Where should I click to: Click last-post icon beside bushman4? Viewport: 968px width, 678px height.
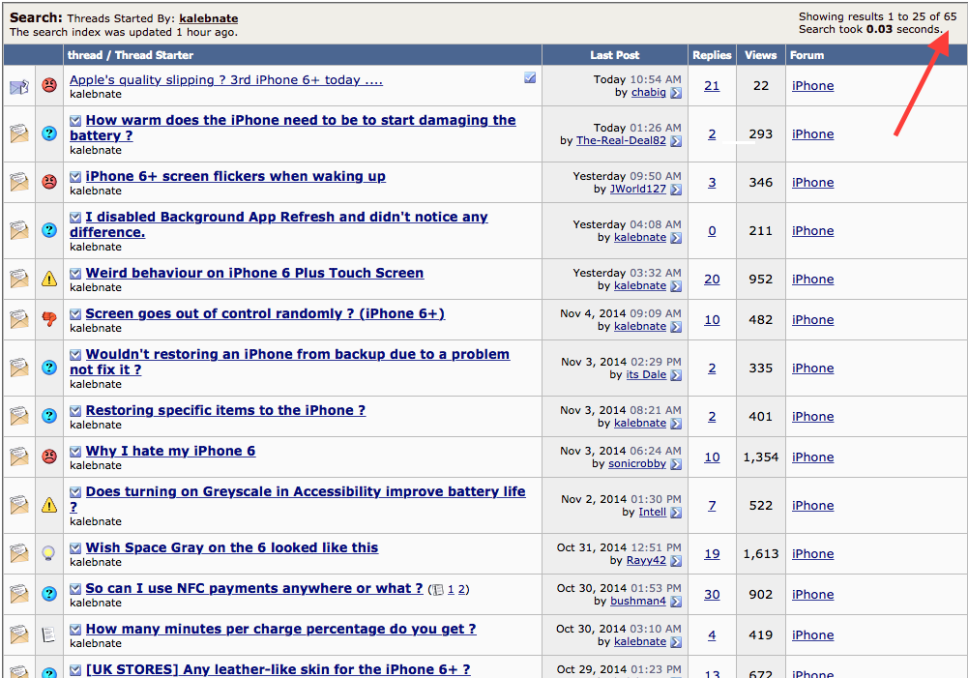[676, 602]
